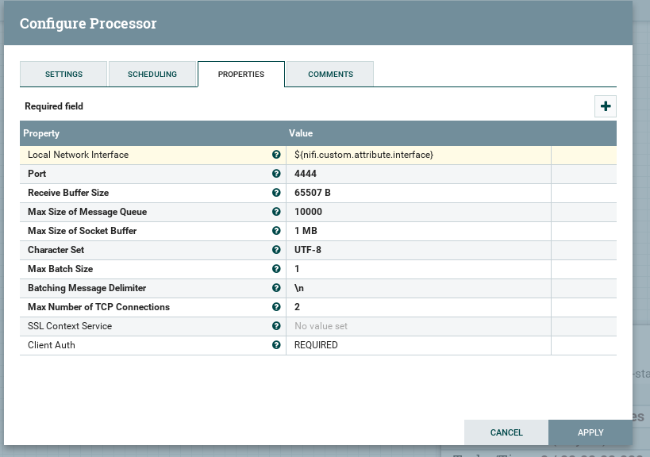Edit the Port value 4444

pyautogui.click(x=417, y=174)
